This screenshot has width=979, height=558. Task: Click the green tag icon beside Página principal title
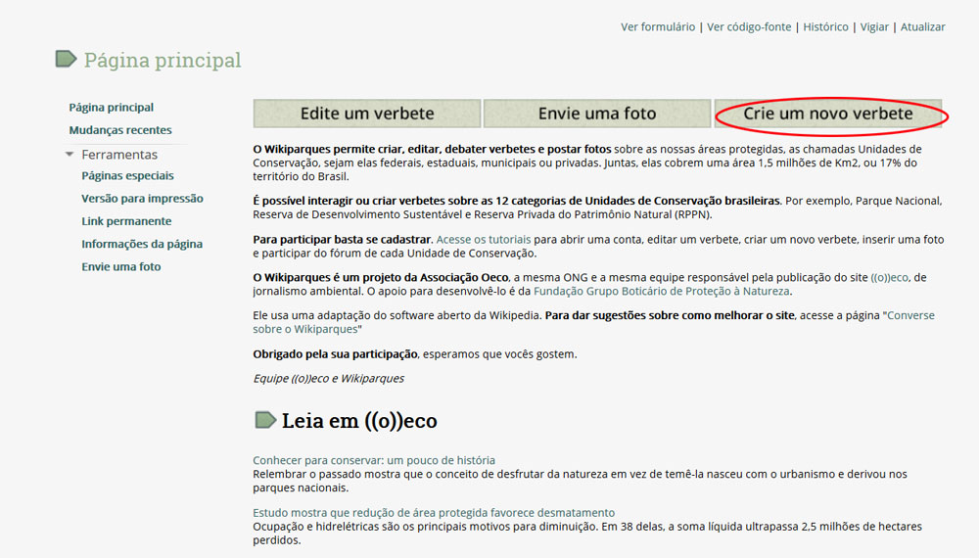click(x=66, y=60)
